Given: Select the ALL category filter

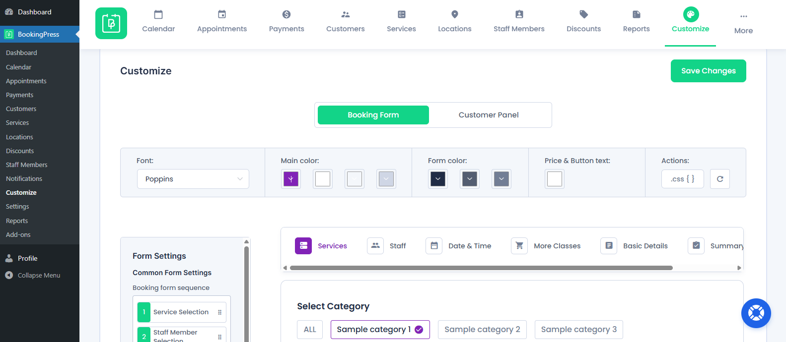Looking at the screenshot, I should coord(310,330).
